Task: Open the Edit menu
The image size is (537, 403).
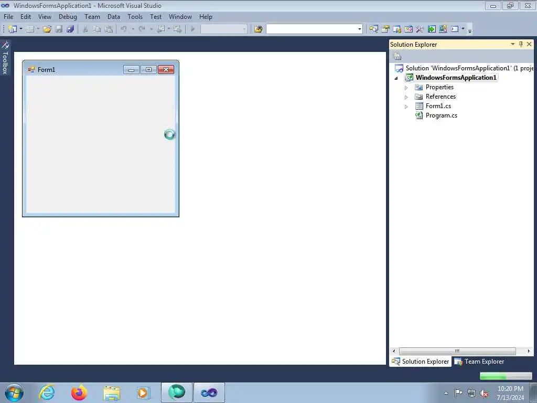Action: (x=26, y=17)
